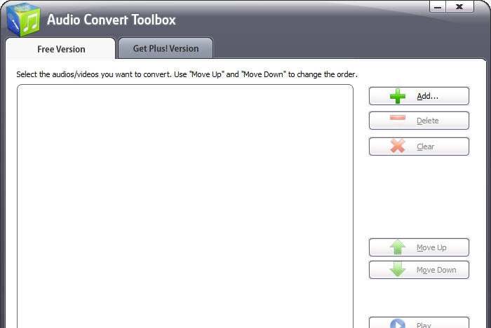This screenshot has width=491, height=328.
Task: Click the Play button
Action: pyautogui.click(x=419, y=322)
